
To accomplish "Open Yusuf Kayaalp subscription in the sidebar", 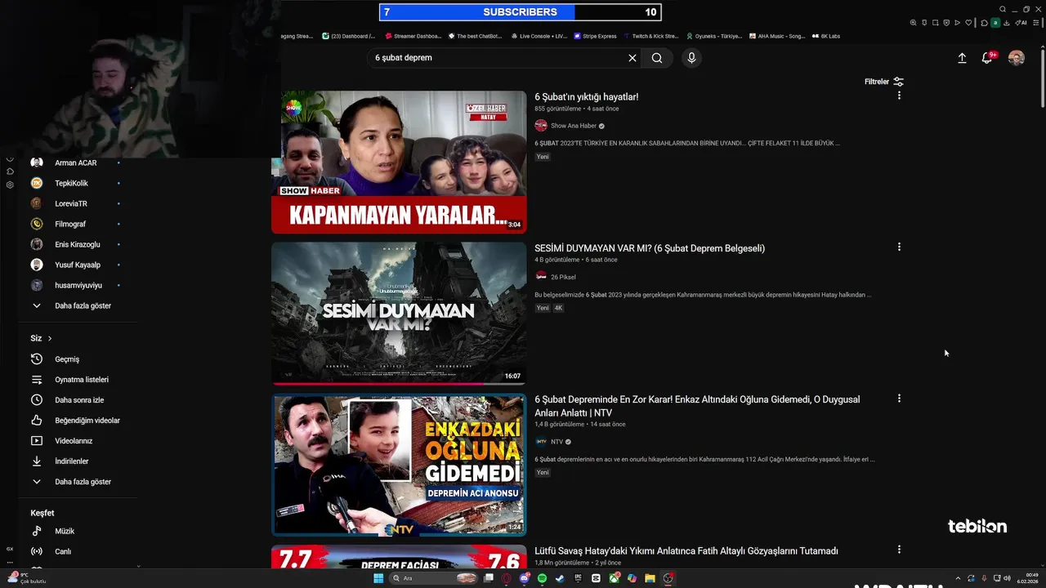I will pos(76,265).
